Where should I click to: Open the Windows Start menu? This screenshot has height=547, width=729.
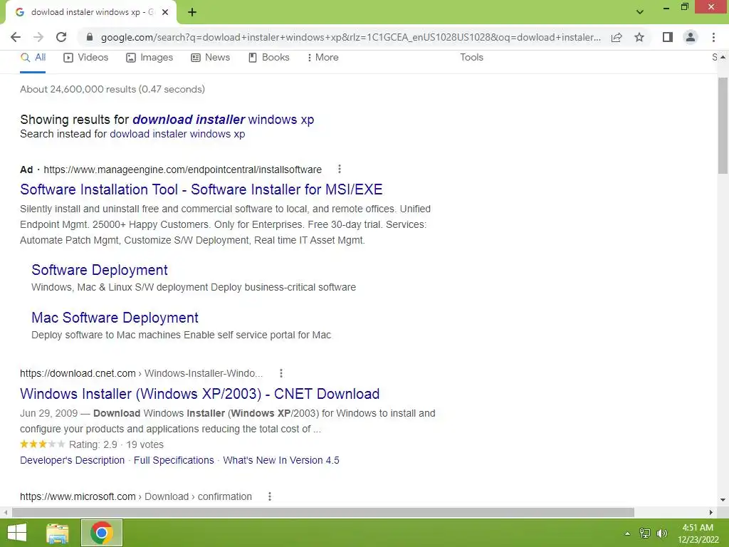[x=17, y=533]
